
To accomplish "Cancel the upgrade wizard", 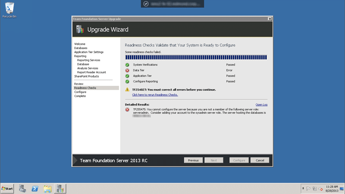I will 260,160.
